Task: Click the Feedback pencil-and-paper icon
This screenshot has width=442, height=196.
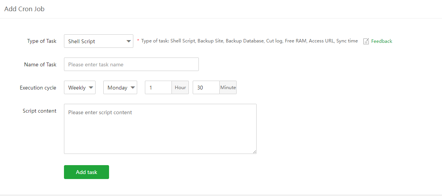Action: 366,41
